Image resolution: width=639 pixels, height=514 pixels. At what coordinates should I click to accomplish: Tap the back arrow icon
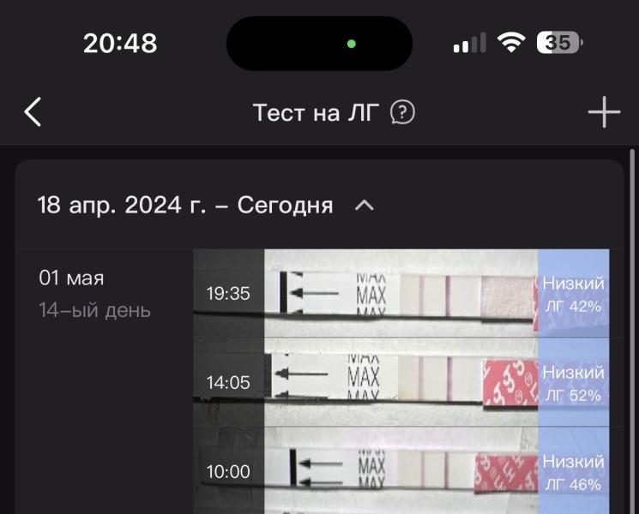point(33,112)
